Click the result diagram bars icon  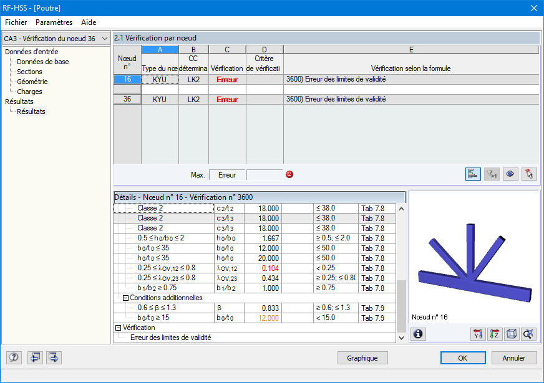pos(473,174)
